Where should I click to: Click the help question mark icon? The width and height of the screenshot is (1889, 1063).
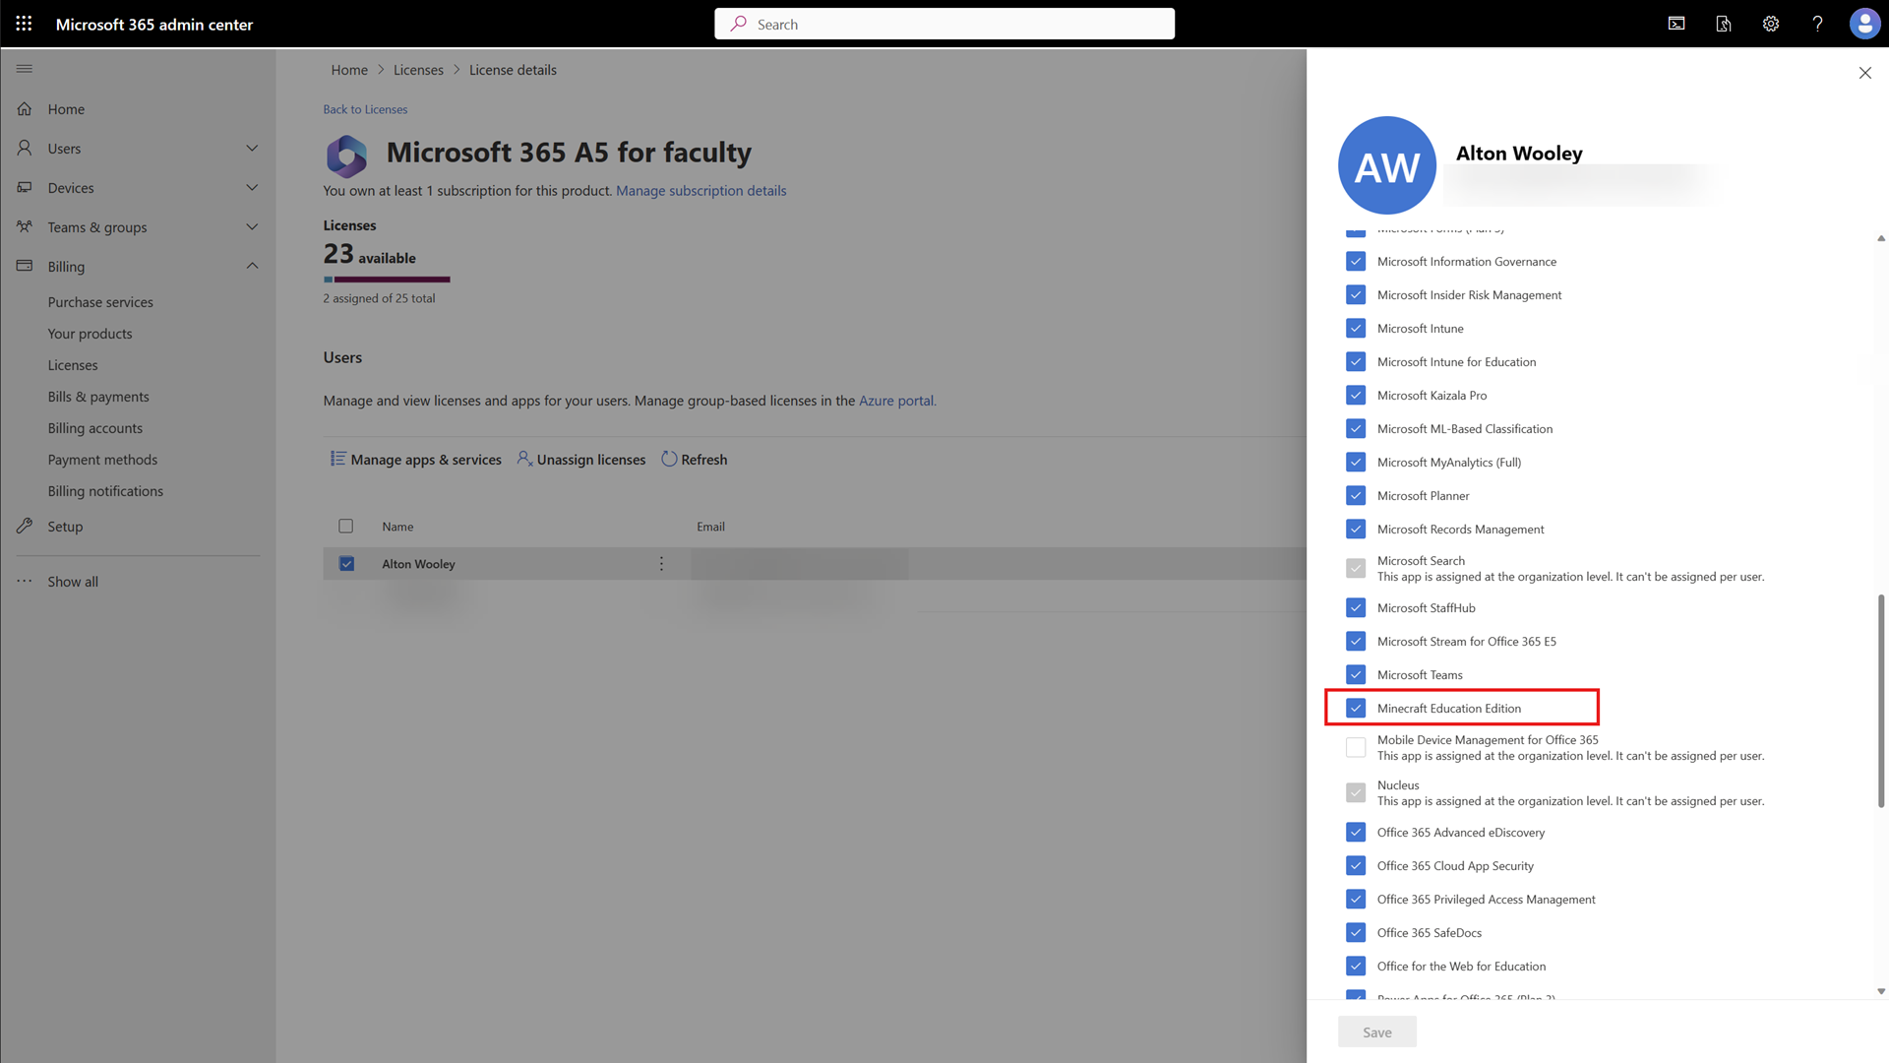[1815, 24]
